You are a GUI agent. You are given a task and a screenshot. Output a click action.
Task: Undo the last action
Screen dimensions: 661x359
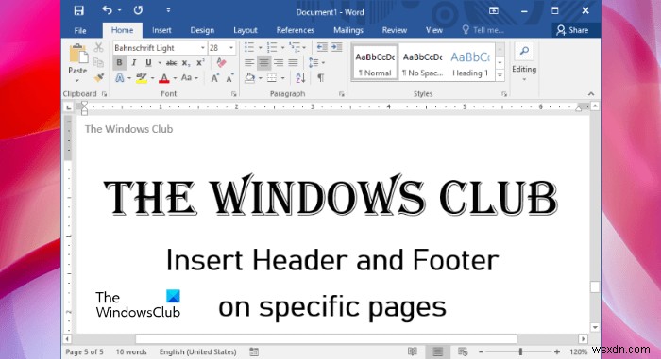point(107,10)
